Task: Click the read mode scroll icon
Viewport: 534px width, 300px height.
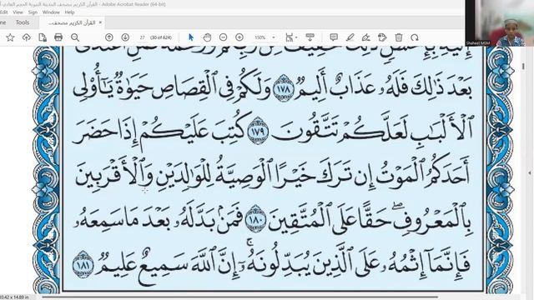Action: [x=310, y=37]
